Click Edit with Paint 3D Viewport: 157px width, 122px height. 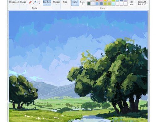(142, 3)
